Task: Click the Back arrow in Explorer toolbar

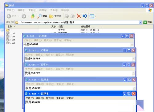Action: coord(9,16)
